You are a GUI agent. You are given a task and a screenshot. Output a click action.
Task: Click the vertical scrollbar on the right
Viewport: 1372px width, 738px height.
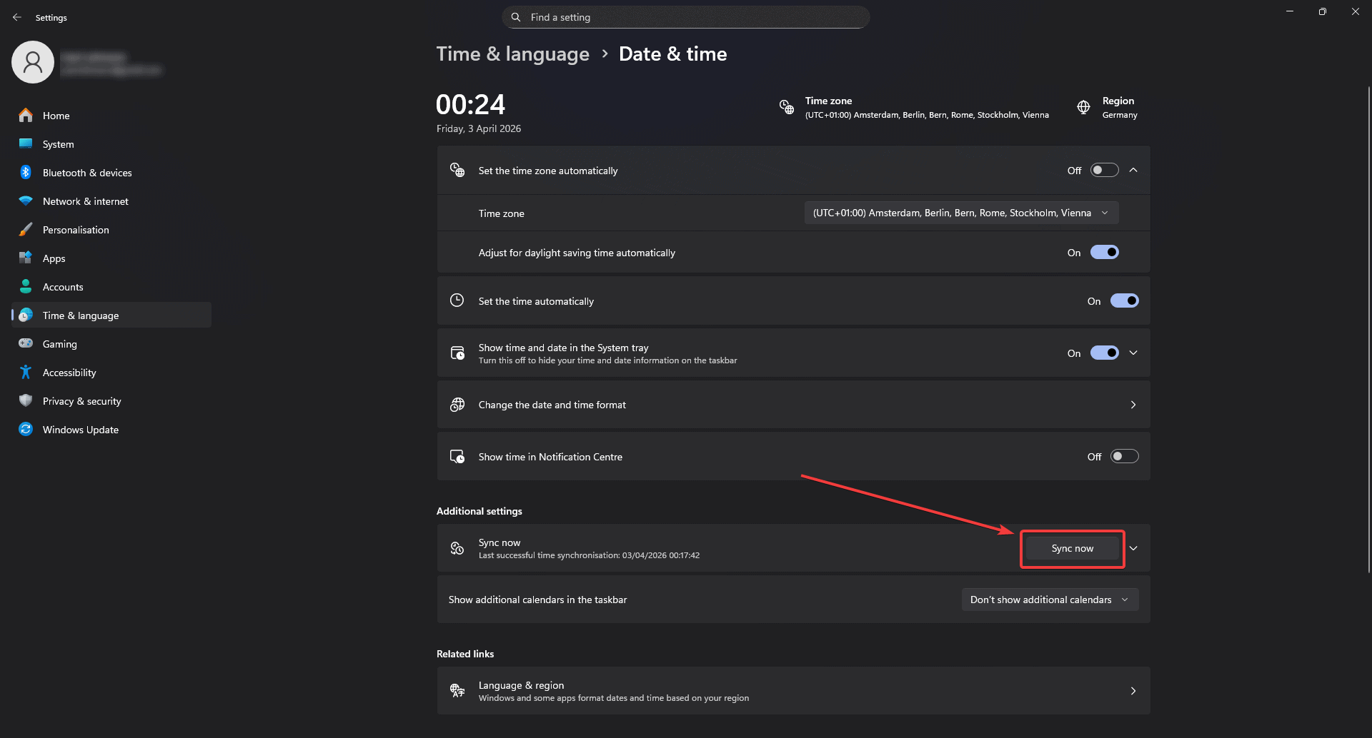pyautogui.click(x=1368, y=328)
